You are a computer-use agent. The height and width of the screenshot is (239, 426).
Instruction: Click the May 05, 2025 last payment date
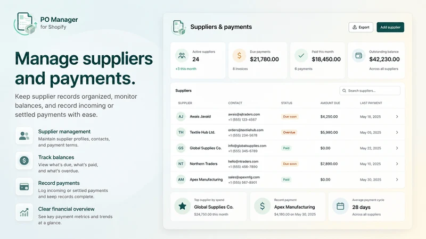(x=370, y=132)
